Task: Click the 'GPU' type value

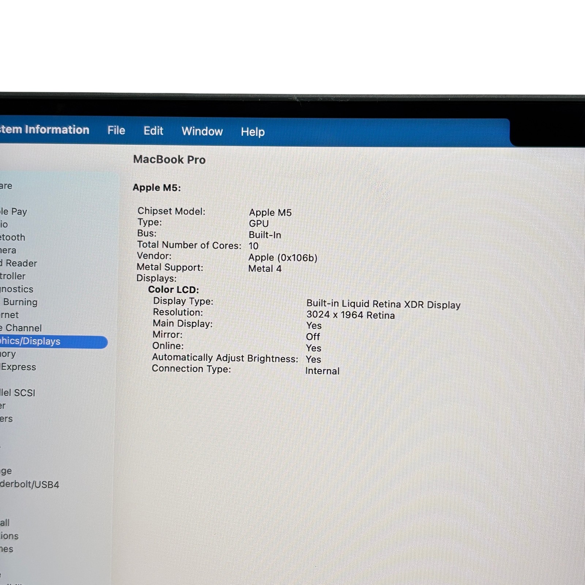Action: (x=258, y=224)
